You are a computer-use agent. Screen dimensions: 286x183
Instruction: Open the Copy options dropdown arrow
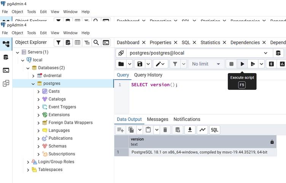140,130
